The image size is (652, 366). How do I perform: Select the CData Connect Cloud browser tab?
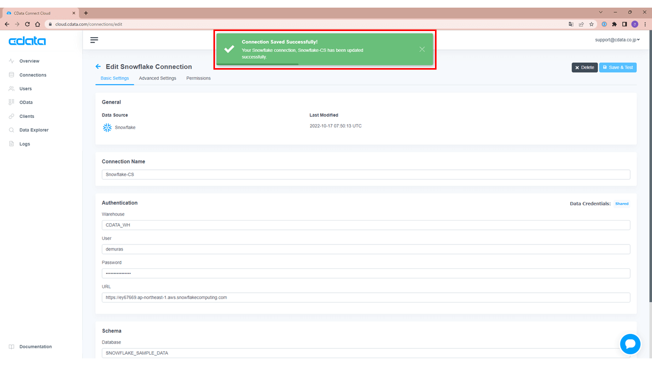click(40, 13)
